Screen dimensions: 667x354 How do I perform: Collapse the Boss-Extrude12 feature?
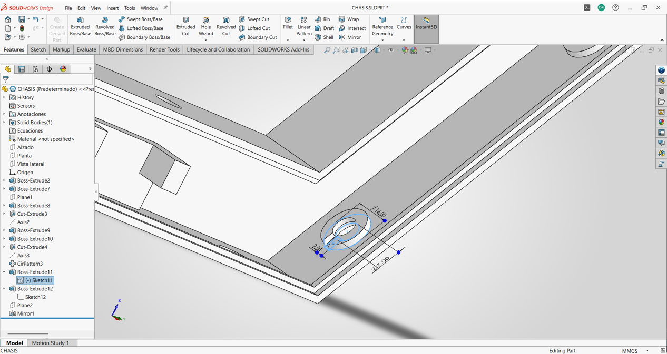click(4, 289)
